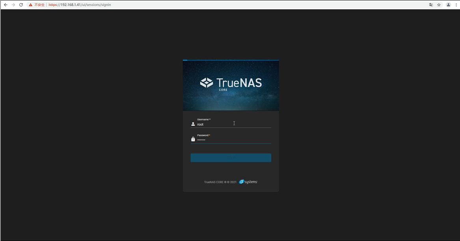Click the padlock icon beside Password
This screenshot has width=460, height=241.
[x=193, y=139]
